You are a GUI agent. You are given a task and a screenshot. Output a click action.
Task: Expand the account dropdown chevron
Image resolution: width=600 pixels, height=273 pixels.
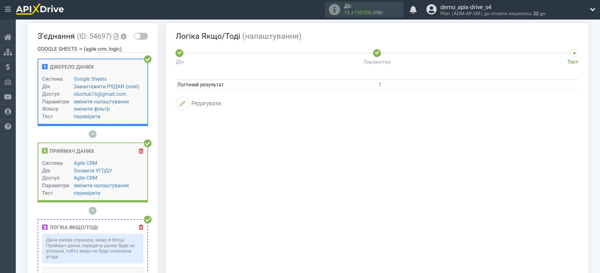[592, 10]
